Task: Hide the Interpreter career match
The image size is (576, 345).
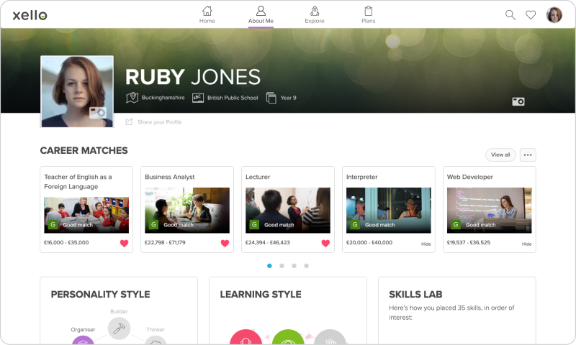Action: (426, 244)
